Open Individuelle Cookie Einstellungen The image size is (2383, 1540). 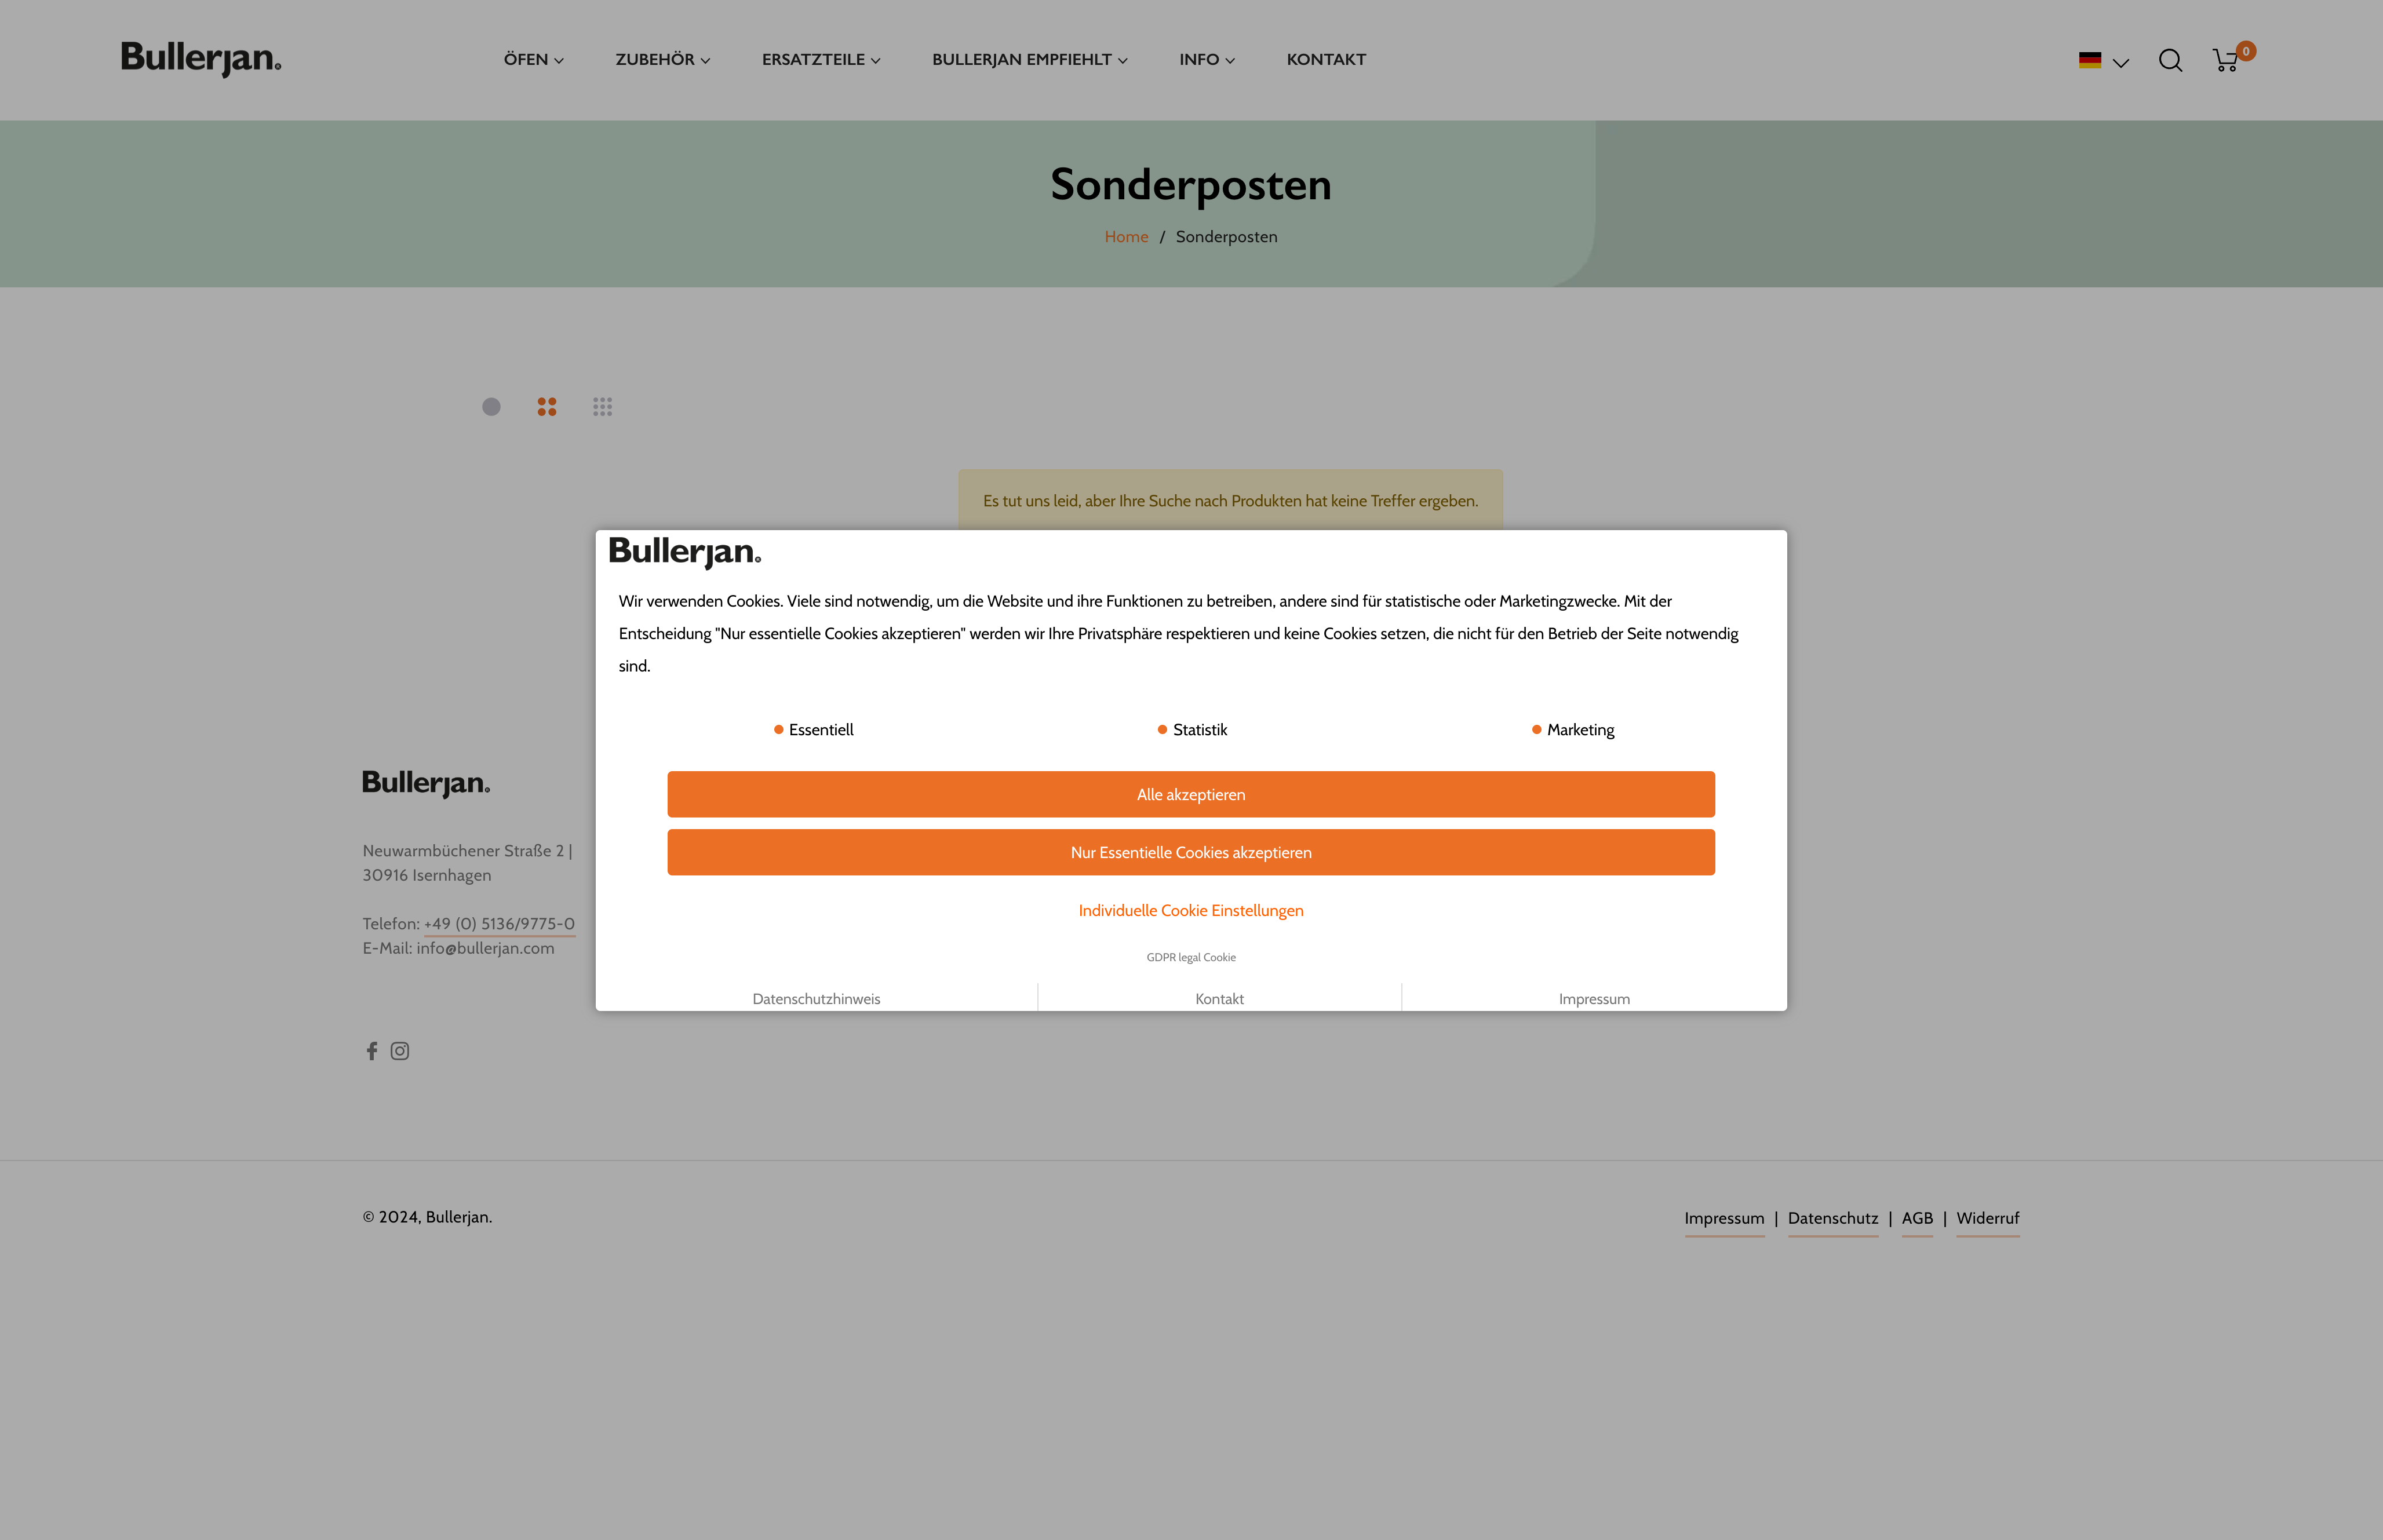coord(1190,910)
